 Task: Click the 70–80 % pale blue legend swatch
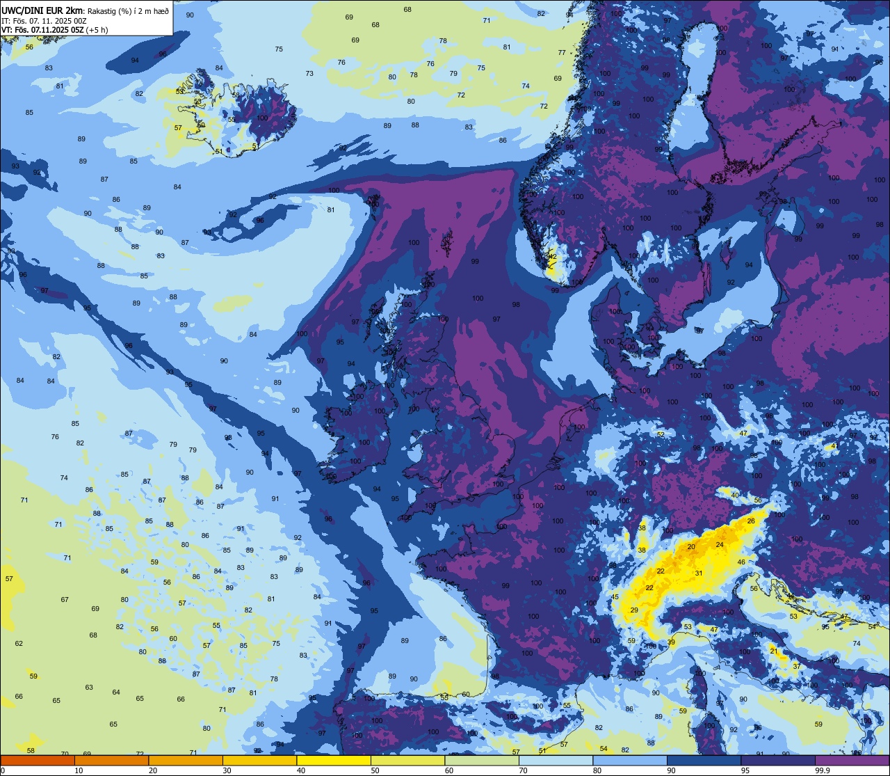pos(556,760)
